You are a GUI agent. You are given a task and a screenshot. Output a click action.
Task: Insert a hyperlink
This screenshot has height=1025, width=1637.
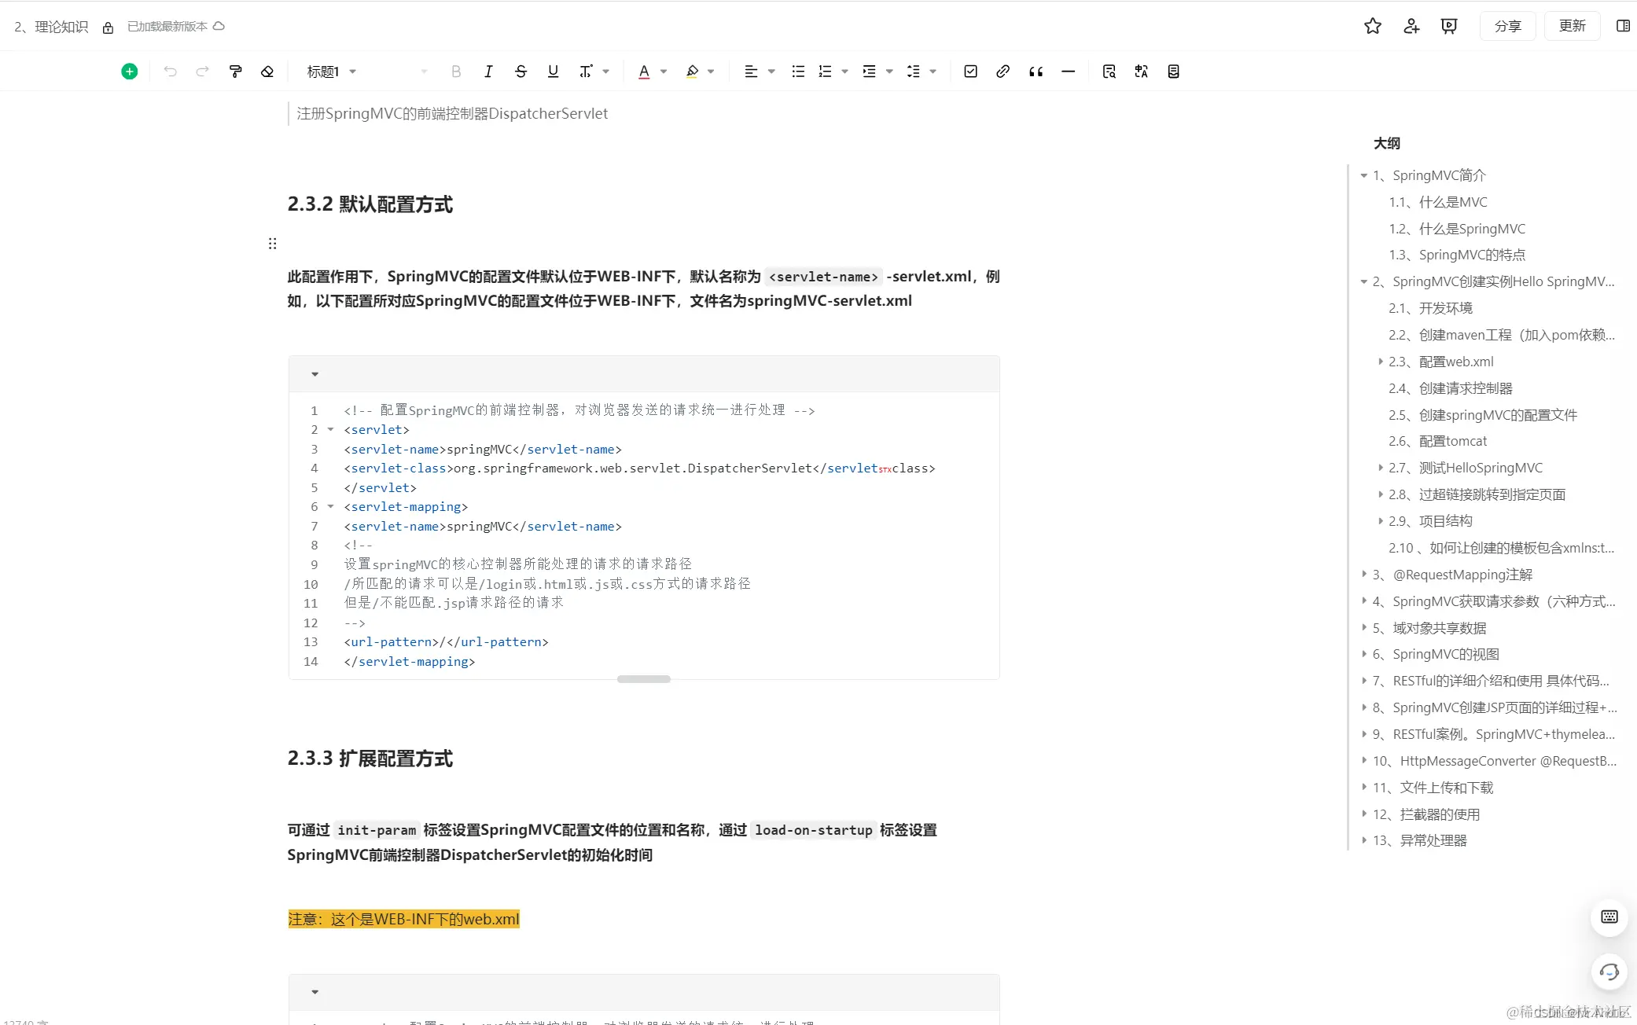click(1002, 71)
